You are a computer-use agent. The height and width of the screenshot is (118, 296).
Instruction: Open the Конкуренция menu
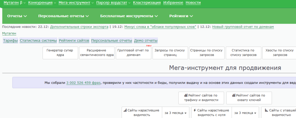pyautogui.click(x=40, y=3)
